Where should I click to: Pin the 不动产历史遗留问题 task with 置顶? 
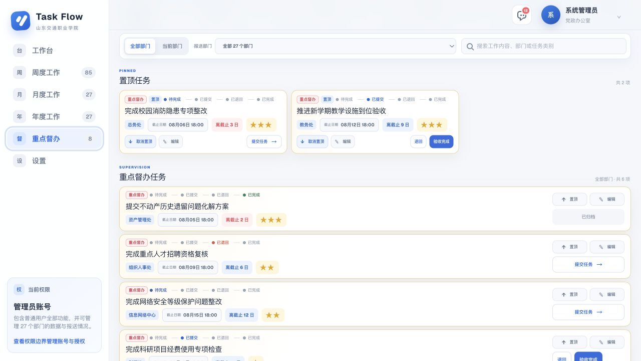(x=569, y=200)
